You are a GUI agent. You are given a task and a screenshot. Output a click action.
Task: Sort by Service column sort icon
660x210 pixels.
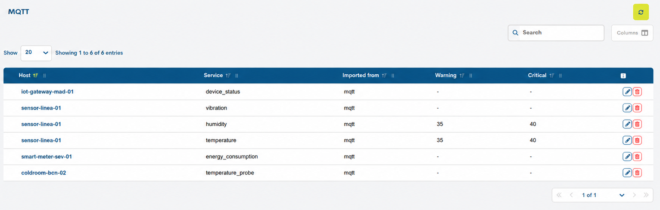pyautogui.click(x=228, y=76)
